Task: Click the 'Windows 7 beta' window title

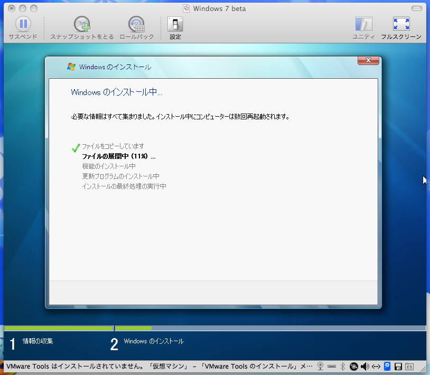Action: pyautogui.click(x=219, y=9)
